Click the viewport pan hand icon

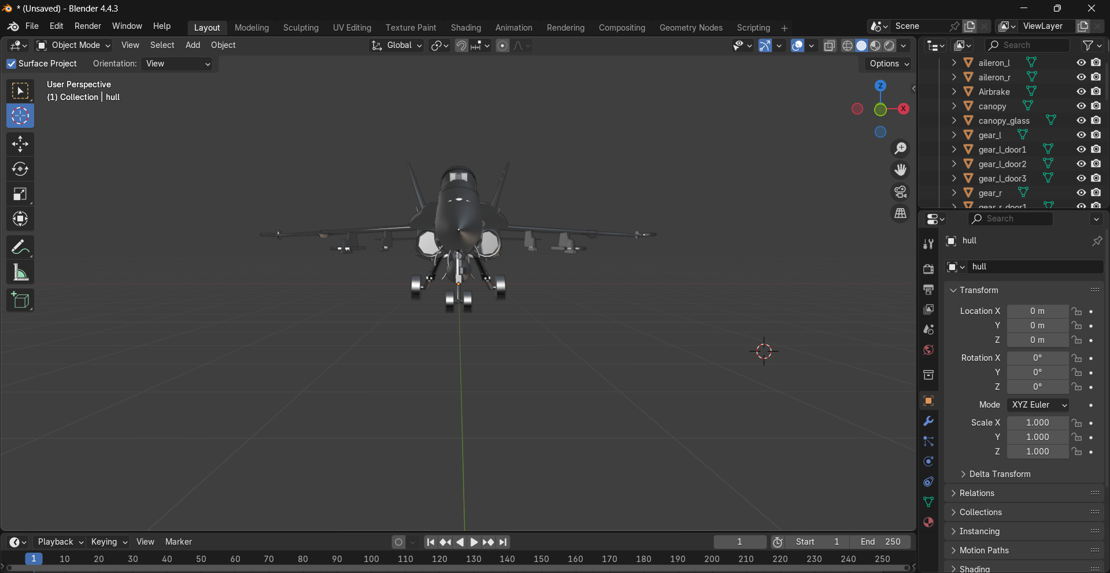click(900, 170)
